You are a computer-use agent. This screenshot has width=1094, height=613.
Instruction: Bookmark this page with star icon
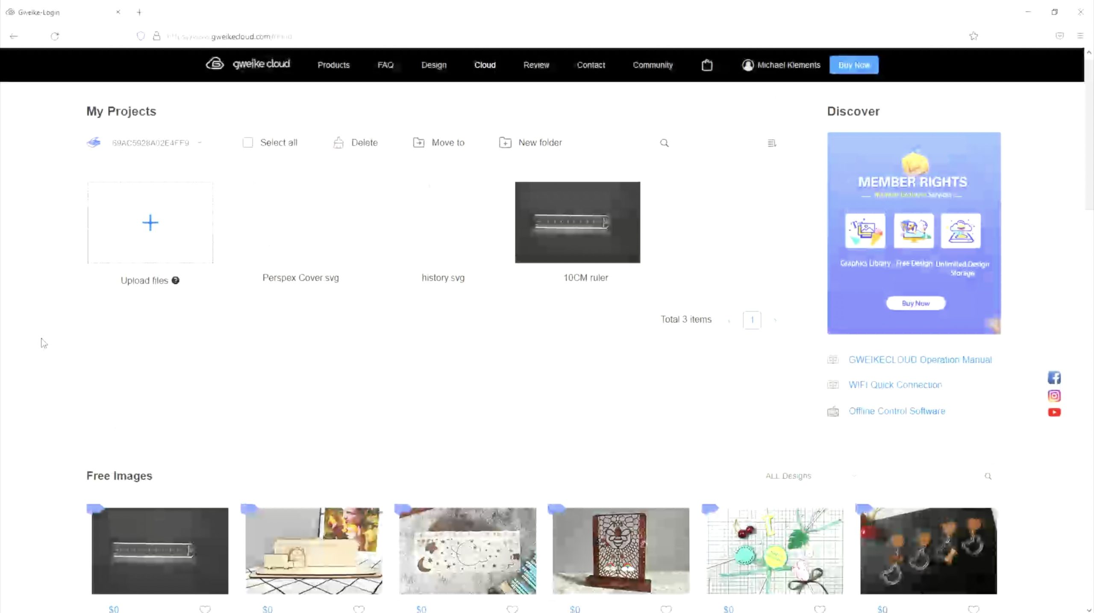(x=973, y=36)
